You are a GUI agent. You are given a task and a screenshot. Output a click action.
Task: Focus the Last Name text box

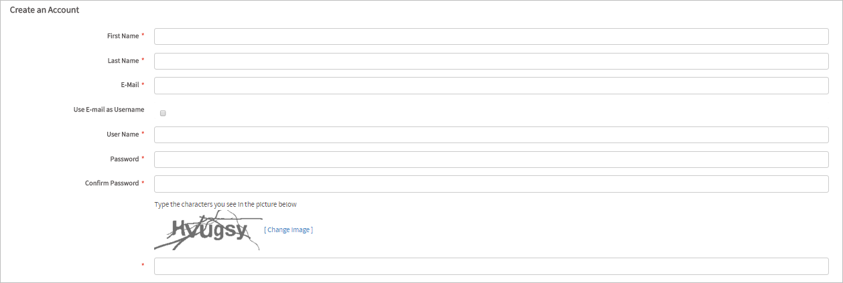tap(491, 61)
